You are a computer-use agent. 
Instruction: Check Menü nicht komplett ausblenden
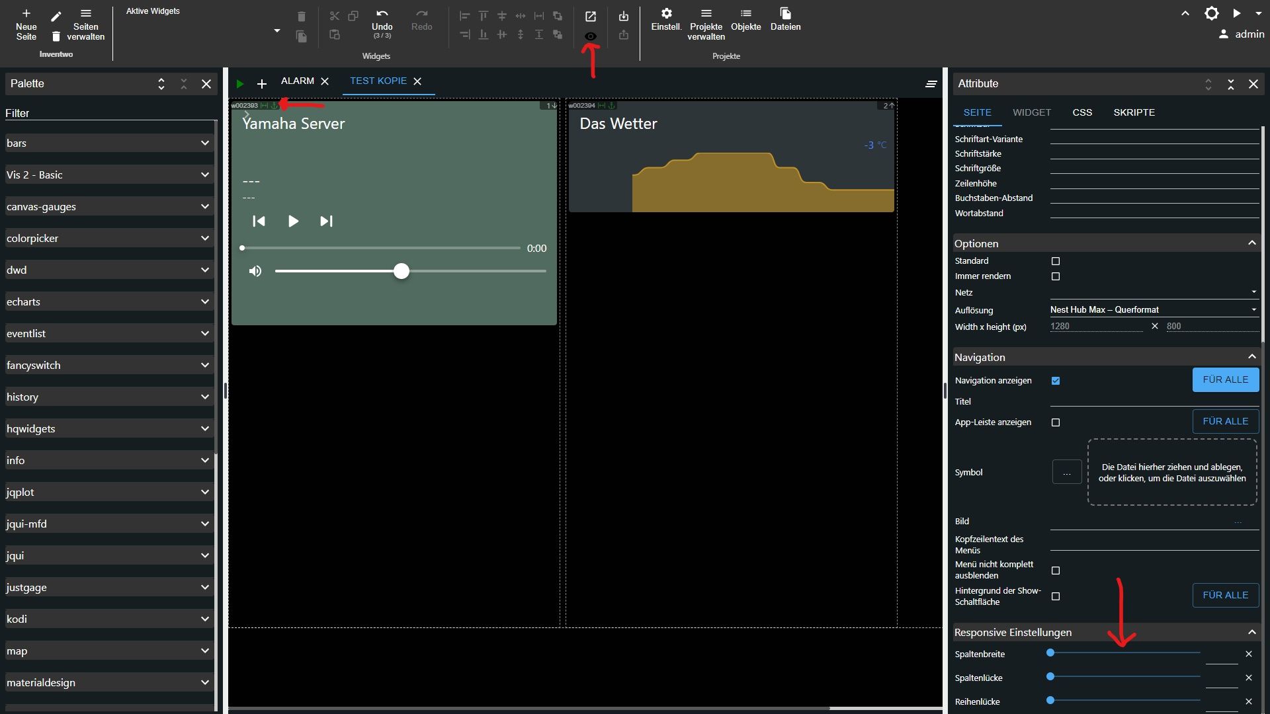pos(1056,571)
